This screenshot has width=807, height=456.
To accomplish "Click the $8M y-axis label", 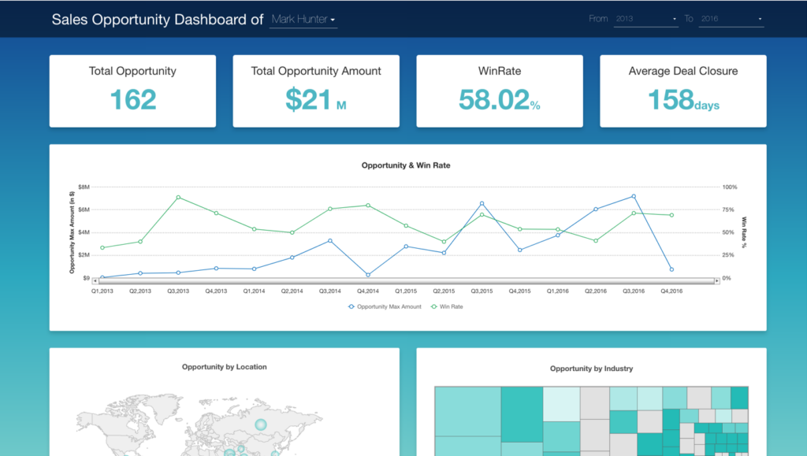I will [84, 187].
